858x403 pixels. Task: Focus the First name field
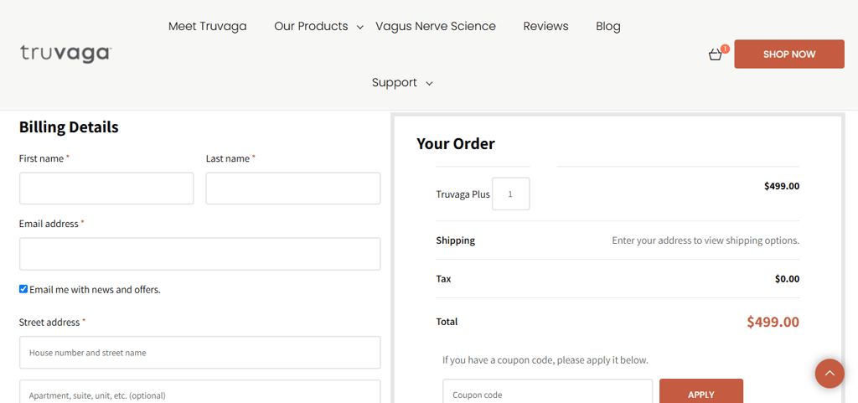click(x=106, y=189)
